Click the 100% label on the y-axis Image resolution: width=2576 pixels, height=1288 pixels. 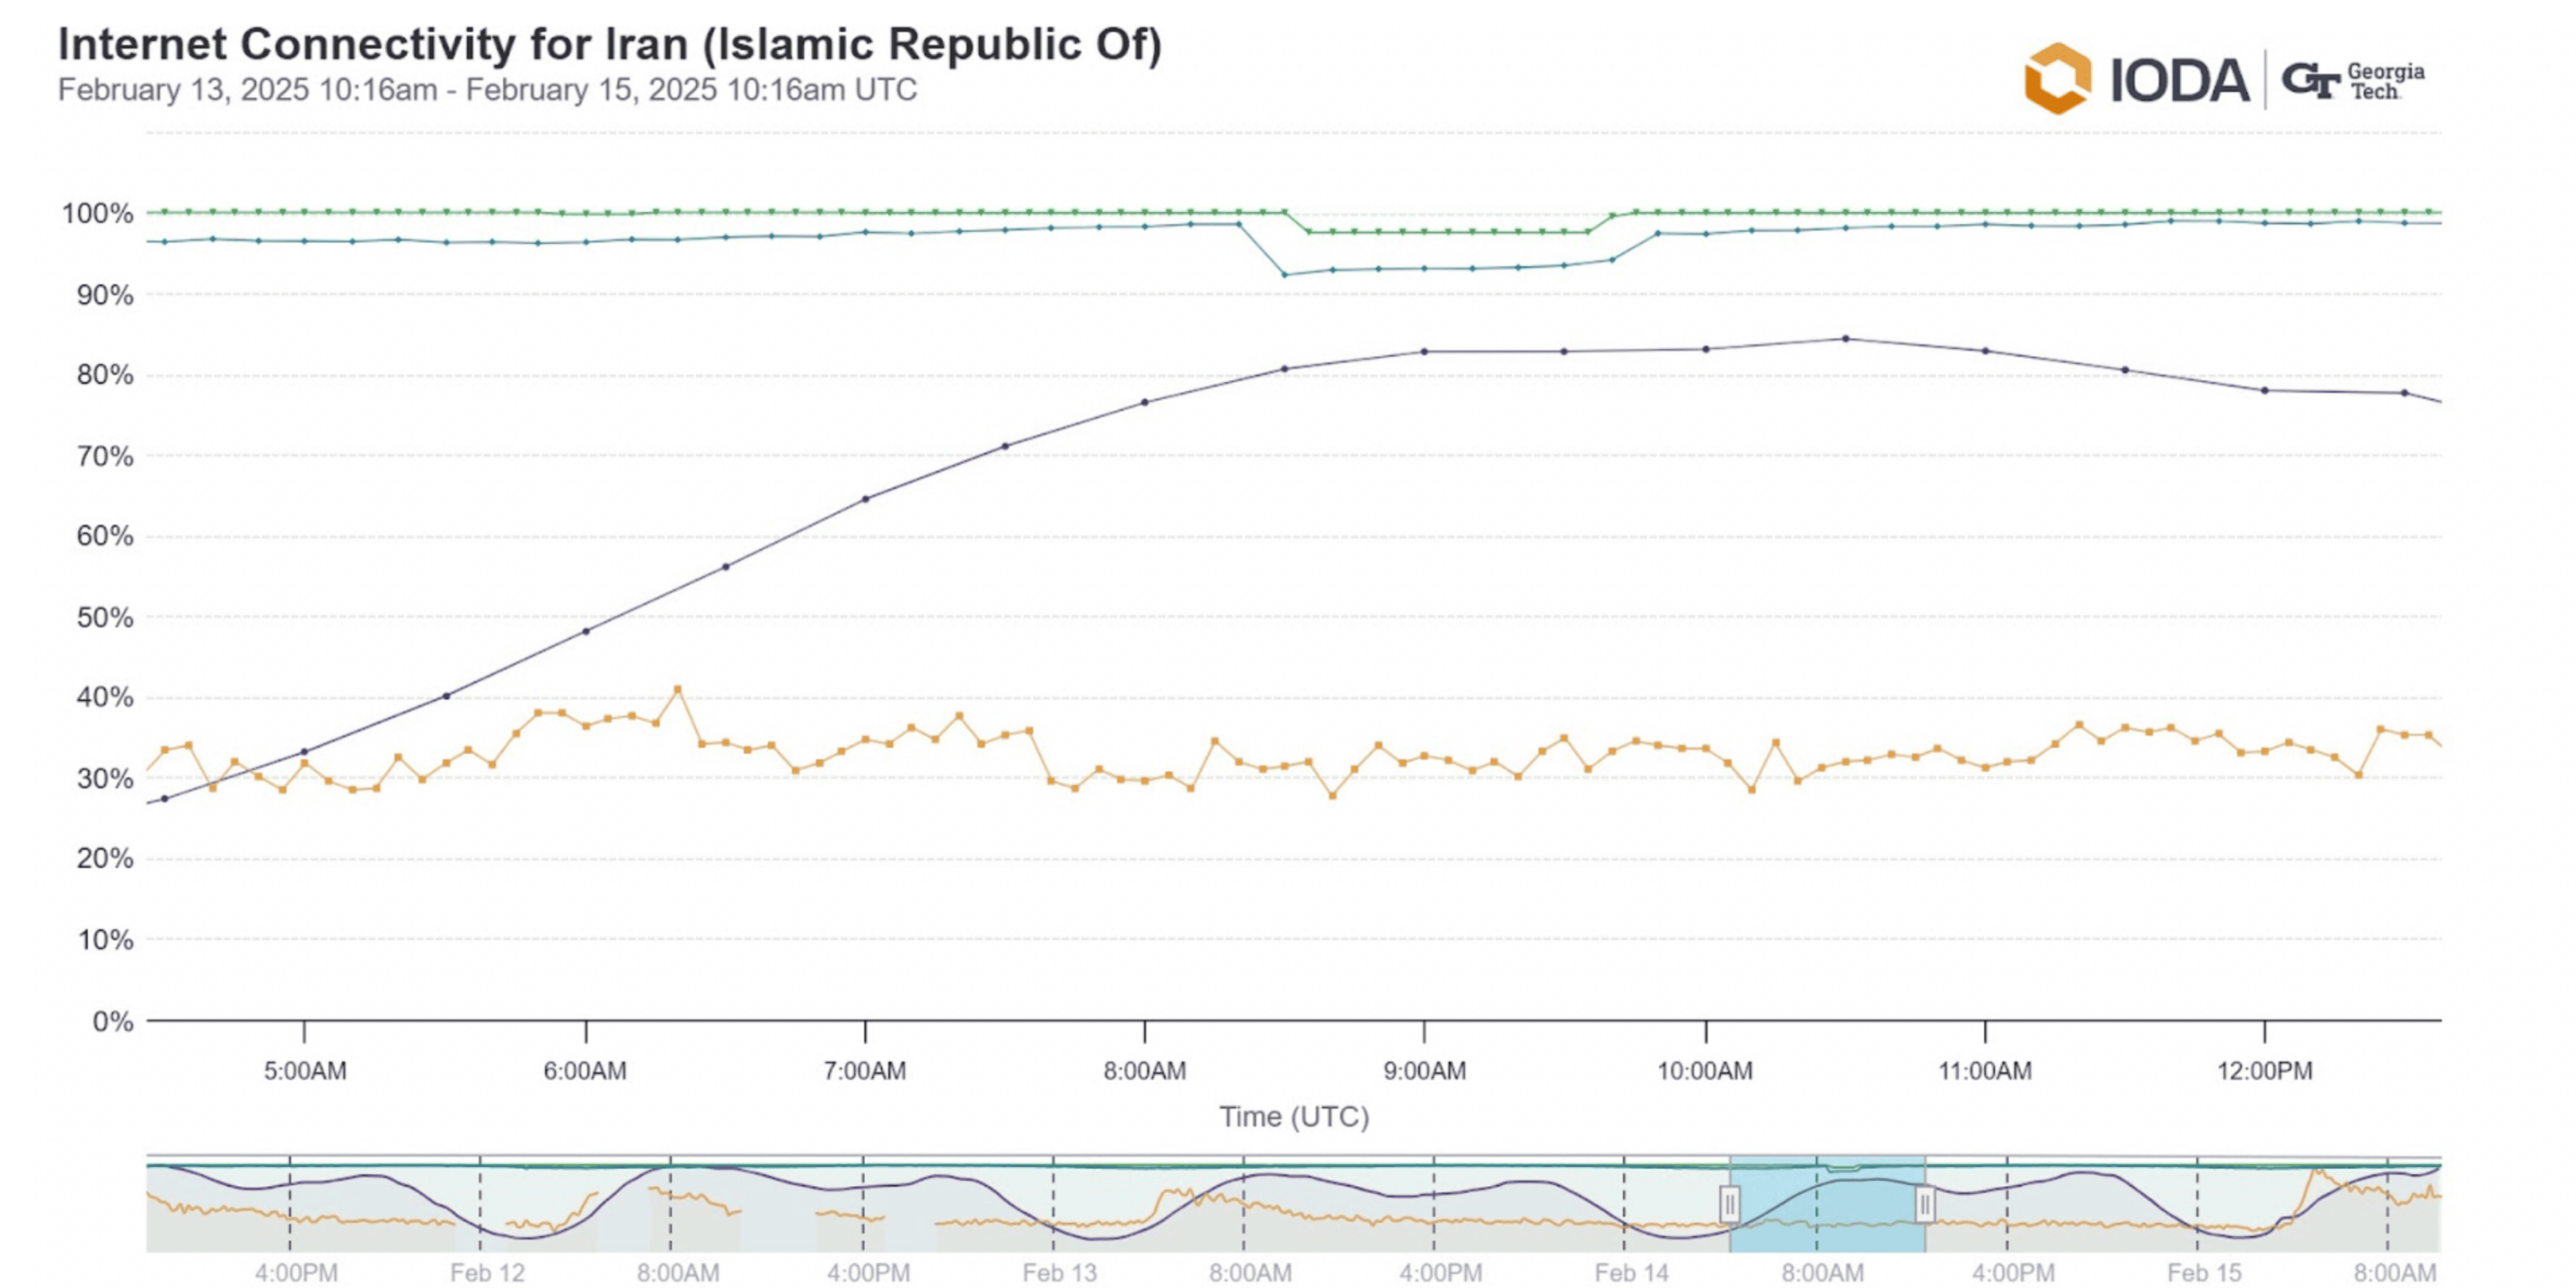tap(97, 213)
